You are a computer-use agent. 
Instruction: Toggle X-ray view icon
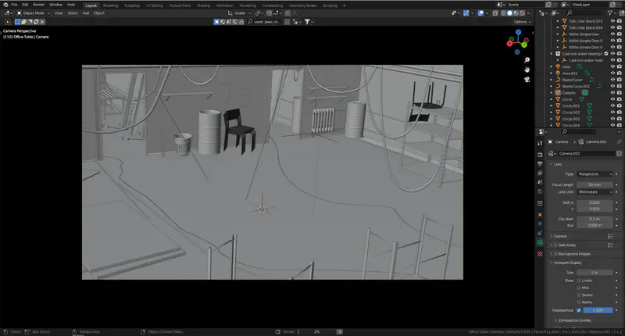coord(495,13)
